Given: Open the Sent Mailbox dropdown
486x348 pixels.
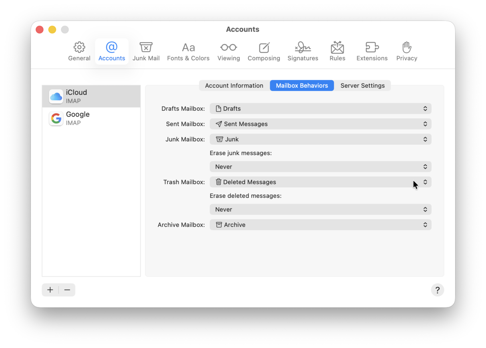Looking at the screenshot, I should [x=320, y=124].
